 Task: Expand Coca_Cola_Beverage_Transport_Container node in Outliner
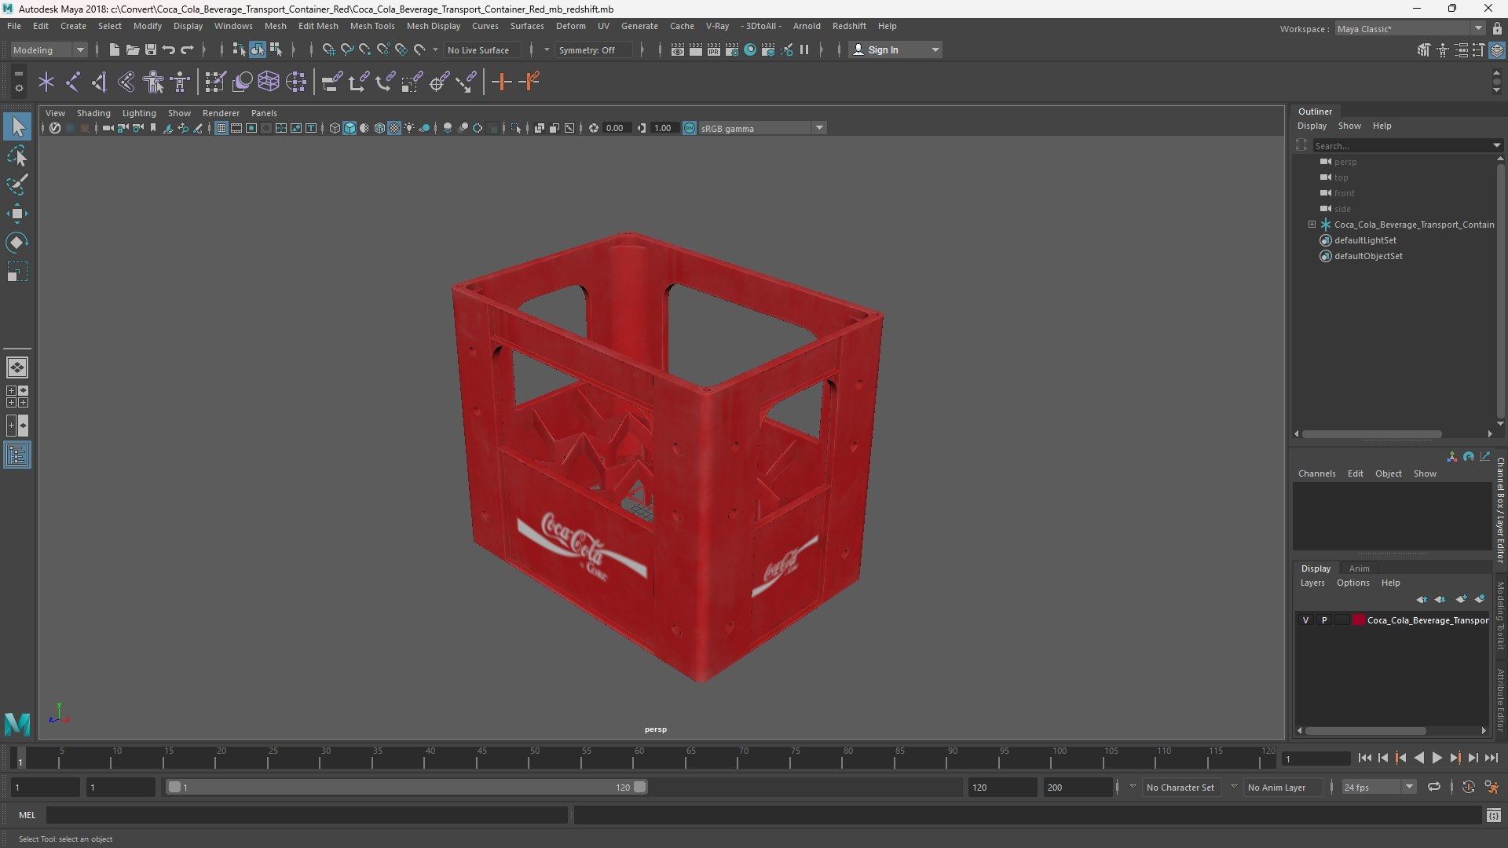pyautogui.click(x=1312, y=225)
